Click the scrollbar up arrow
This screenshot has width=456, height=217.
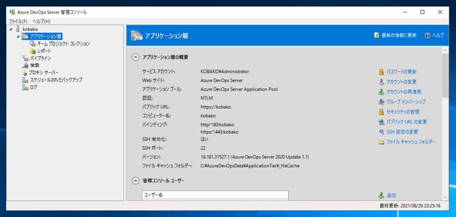click(x=445, y=51)
